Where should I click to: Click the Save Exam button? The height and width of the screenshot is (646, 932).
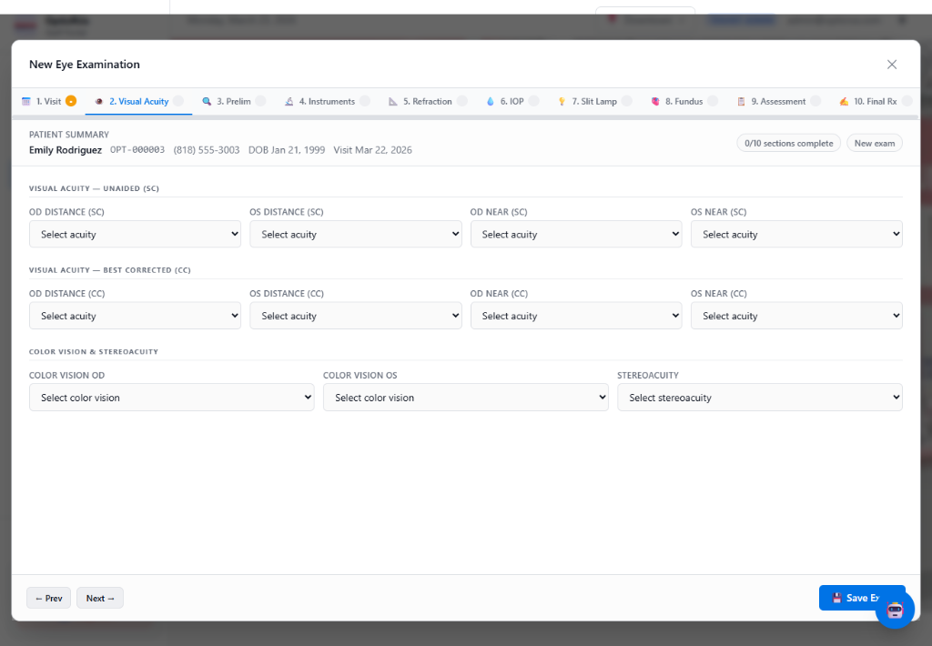tap(856, 598)
